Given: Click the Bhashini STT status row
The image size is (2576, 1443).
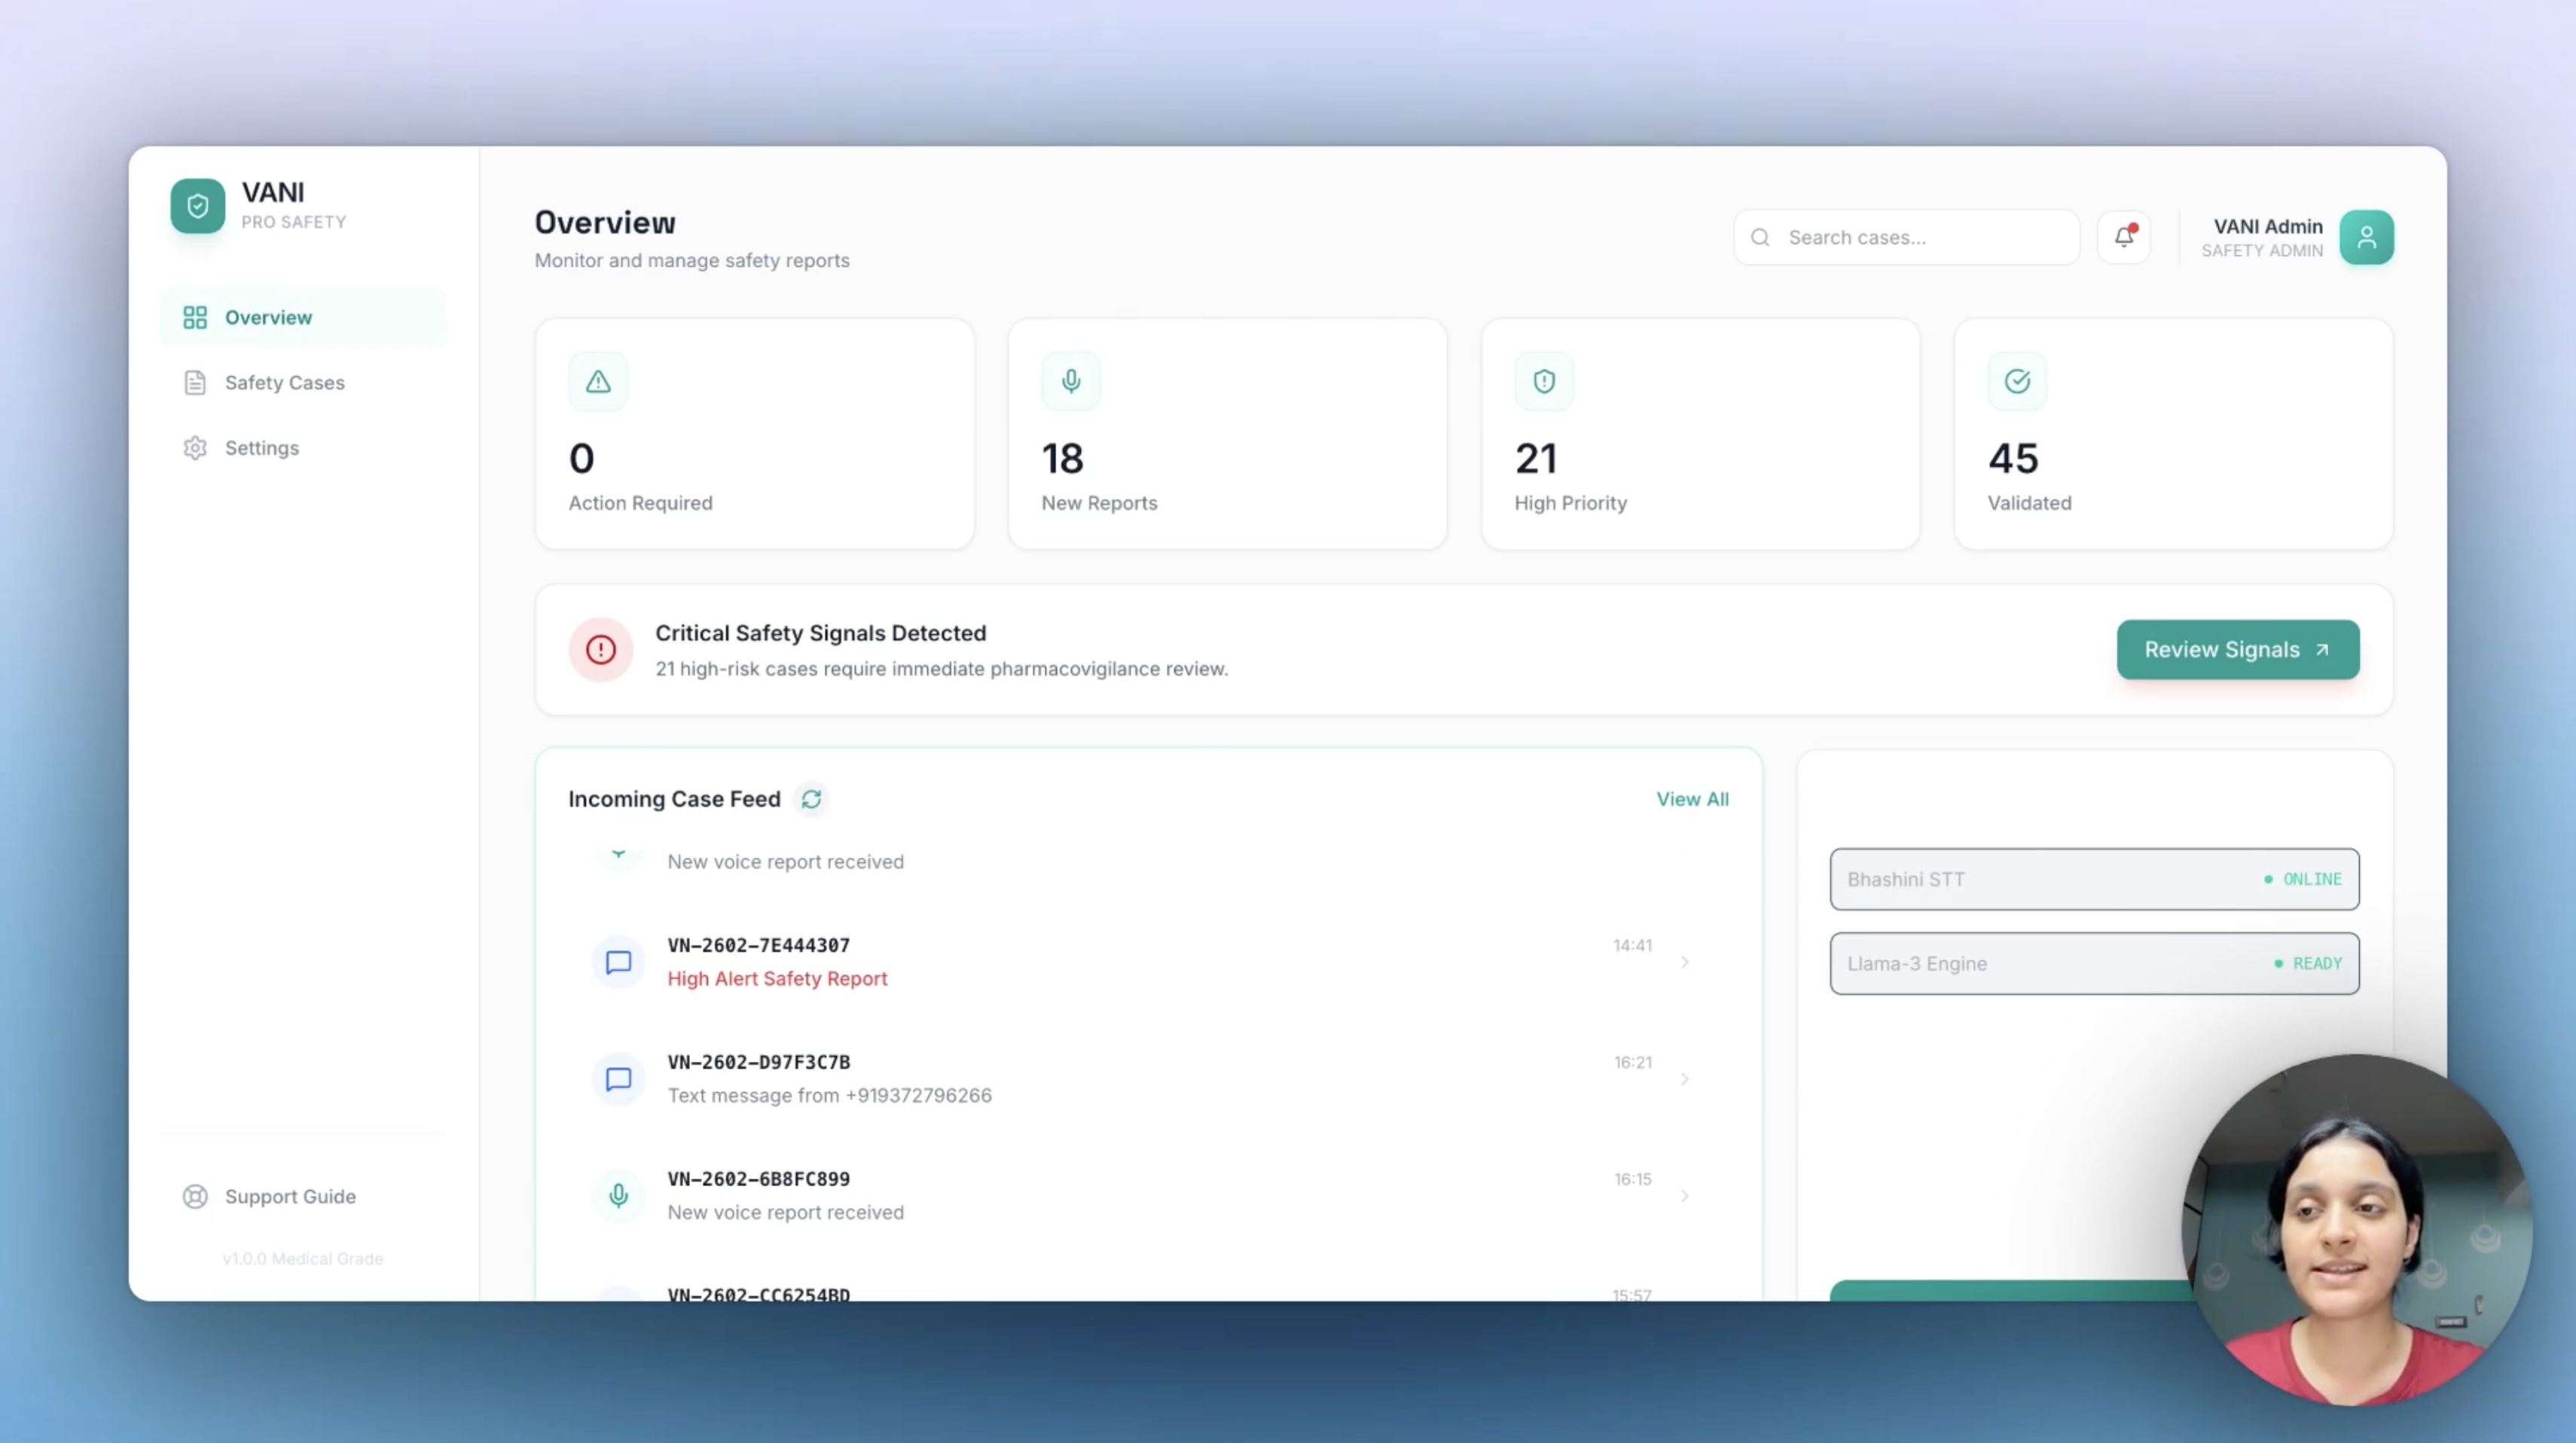Looking at the screenshot, I should [x=2094, y=879].
